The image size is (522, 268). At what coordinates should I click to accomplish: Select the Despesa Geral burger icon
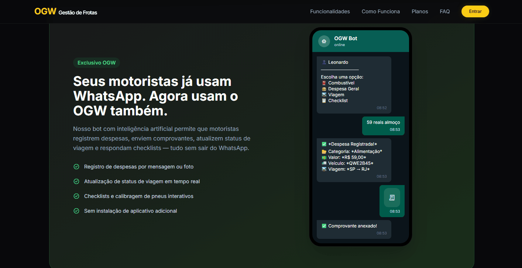[324, 89]
